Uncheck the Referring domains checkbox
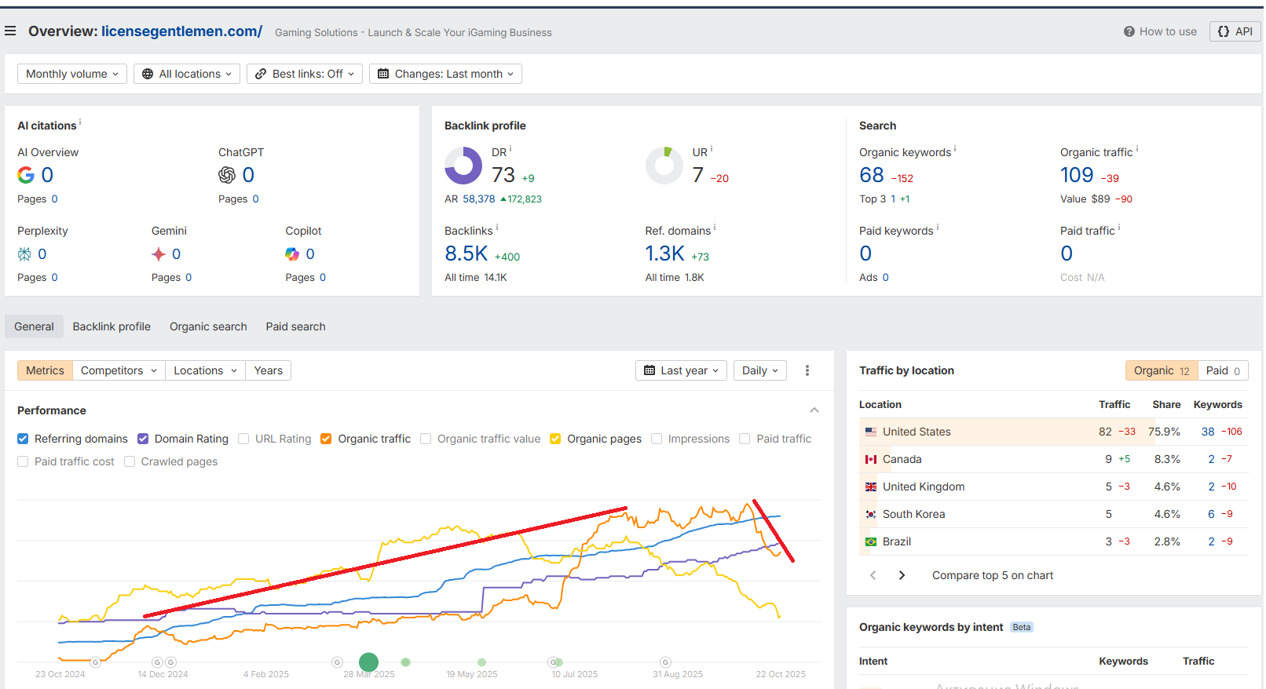Image resolution: width=1266 pixels, height=689 pixels. tap(23, 439)
